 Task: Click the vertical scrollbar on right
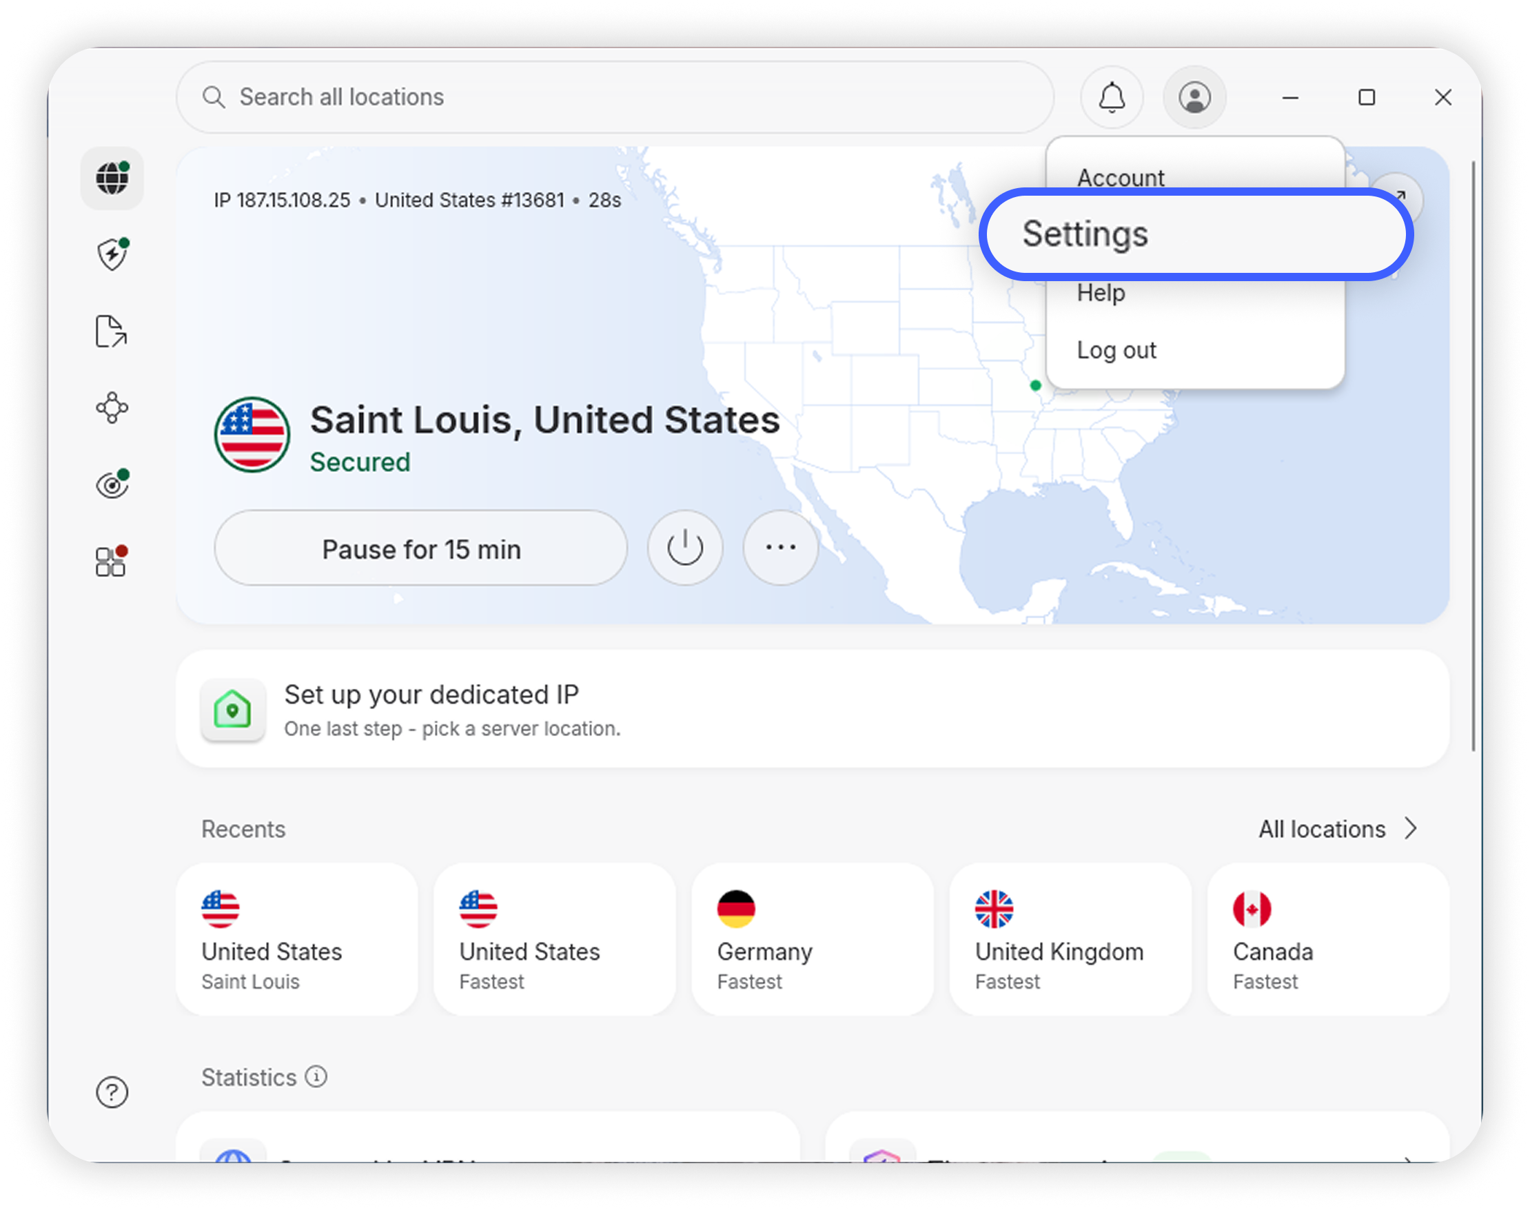[x=1473, y=455]
